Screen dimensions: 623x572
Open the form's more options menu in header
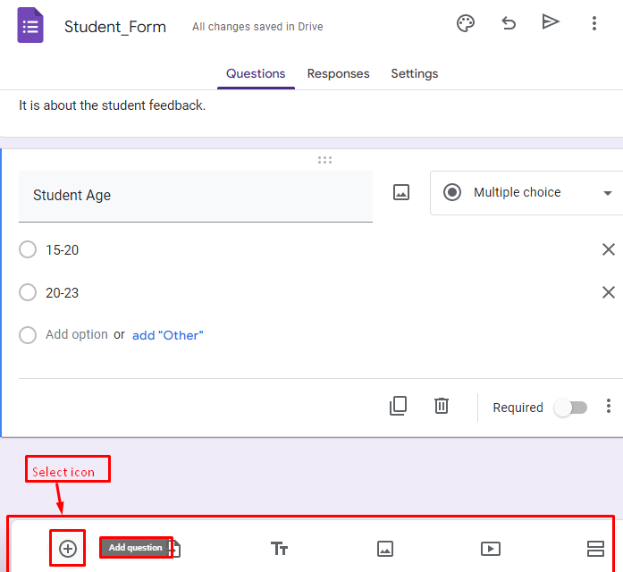(594, 23)
